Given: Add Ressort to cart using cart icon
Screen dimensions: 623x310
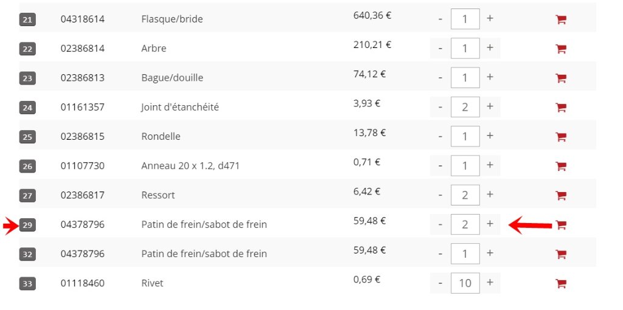Looking at the screenshot, I should (560, 195).
